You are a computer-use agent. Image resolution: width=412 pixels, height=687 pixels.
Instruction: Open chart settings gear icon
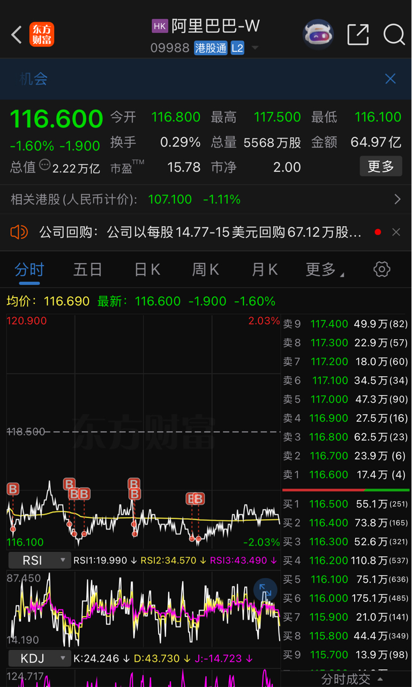point(382,269)
